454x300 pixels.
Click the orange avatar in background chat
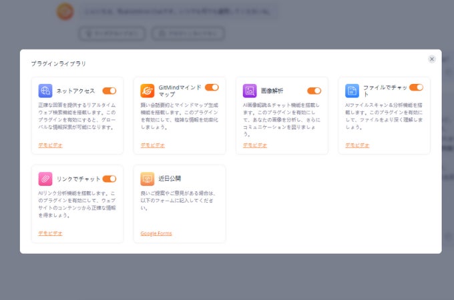(65, 11)
